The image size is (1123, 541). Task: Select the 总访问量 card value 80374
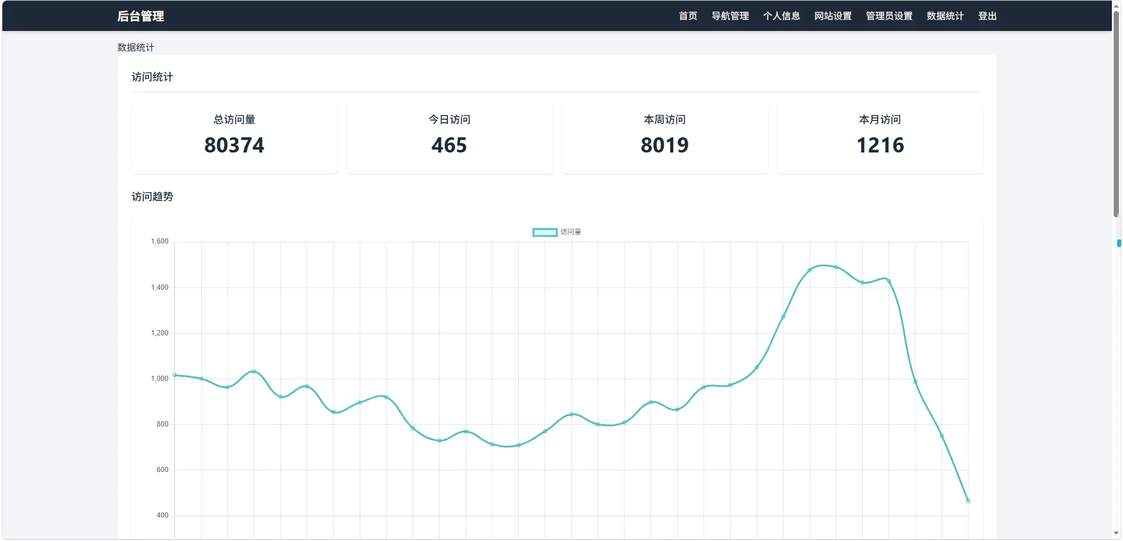[x=234, y=145]
